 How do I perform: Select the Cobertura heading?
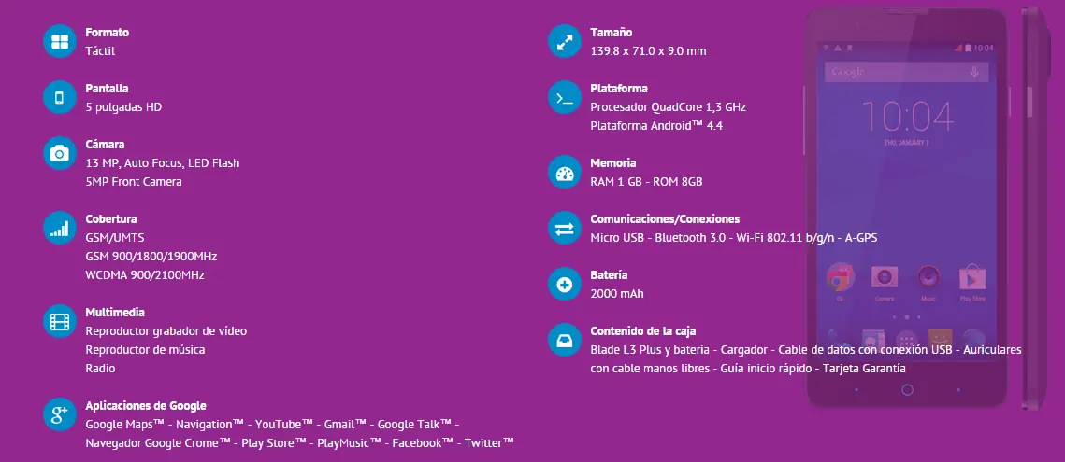(x=111, y=219)
